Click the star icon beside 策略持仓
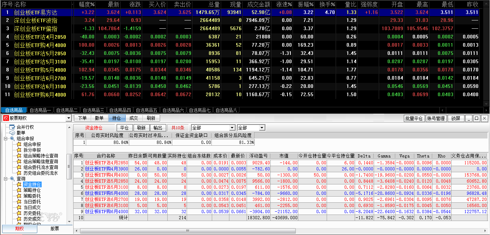 (x=19, y=190)
